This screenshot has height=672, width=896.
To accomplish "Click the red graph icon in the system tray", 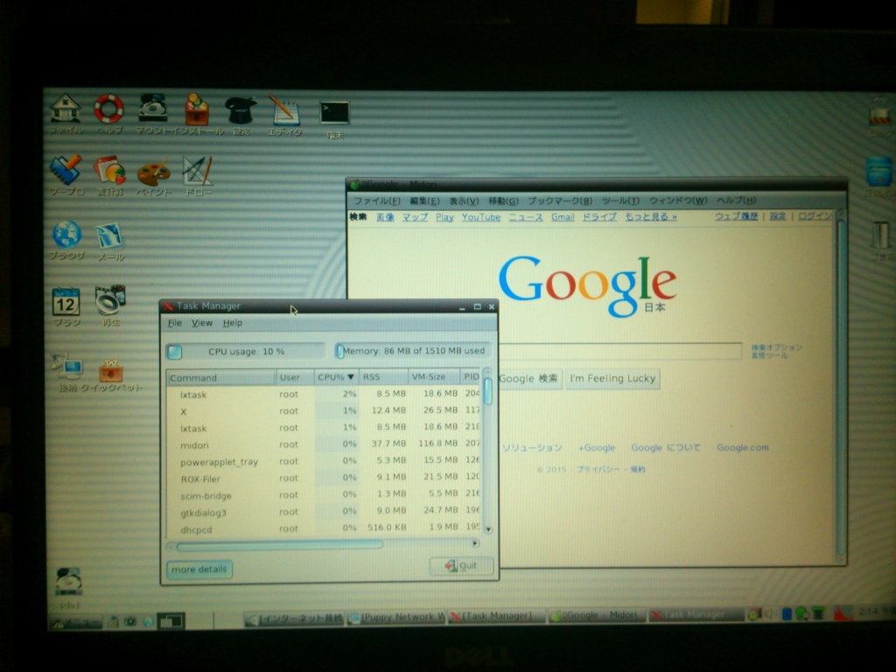I will (842, 614).
